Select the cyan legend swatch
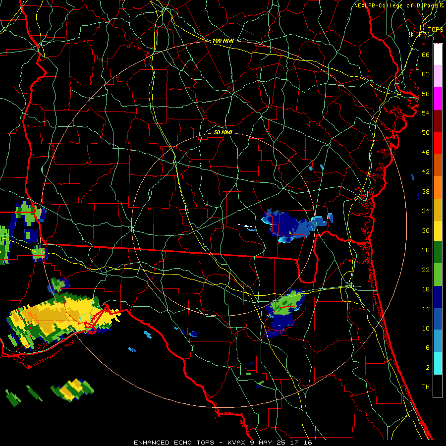Viewport: 446px width, 446px height. [438, 363]
